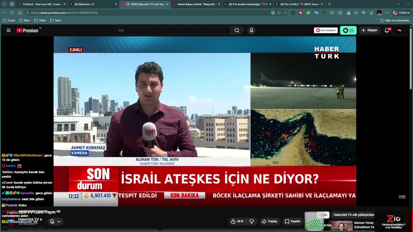Dislike the video with thumbs down
Viewport: 413px width, 232px height.
[252, 221]
